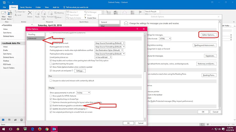Switch to Tasks view in navigation bar
This screenshot has height=132, width=236.
(22, 120)
